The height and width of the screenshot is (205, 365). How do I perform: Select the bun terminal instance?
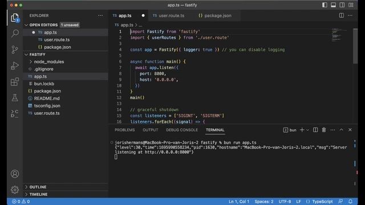pyautogui.click(x=290, y=130)
